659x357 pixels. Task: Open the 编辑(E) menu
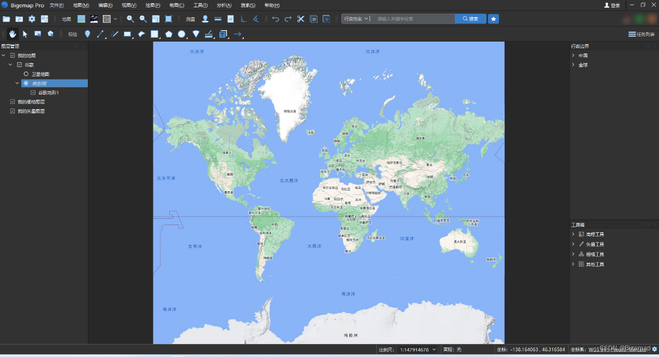click(106, 5)
